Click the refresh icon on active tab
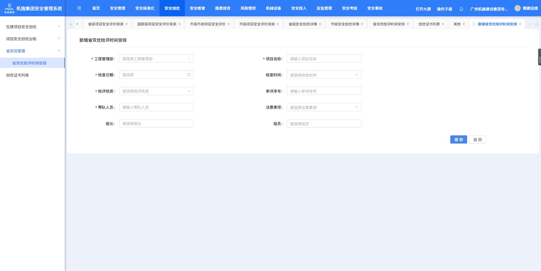 tap(474, 24)
